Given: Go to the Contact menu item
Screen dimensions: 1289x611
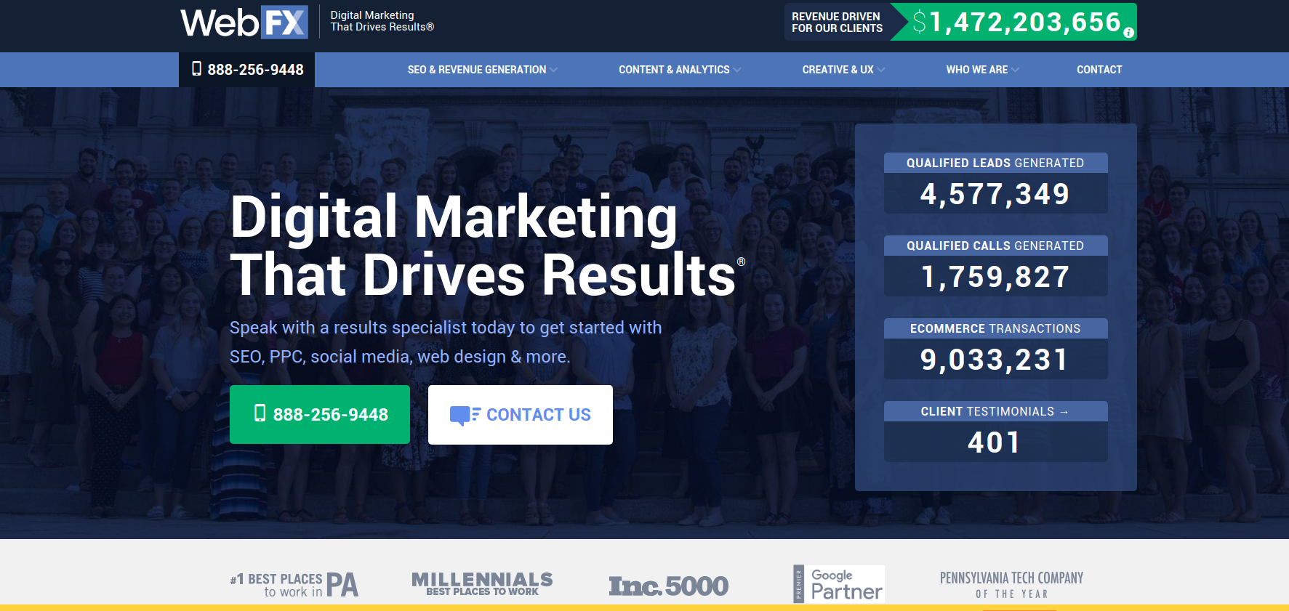Looking at the screenshot, I should click(1099, 70).
